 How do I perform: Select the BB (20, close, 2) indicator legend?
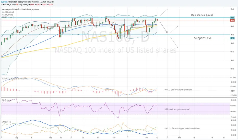pos(8,17)
